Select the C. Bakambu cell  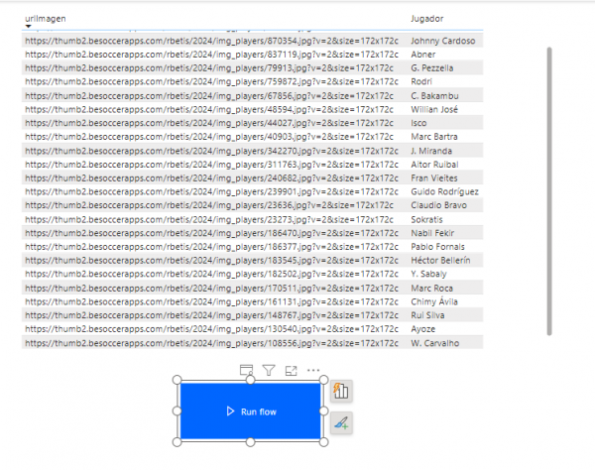434,95
